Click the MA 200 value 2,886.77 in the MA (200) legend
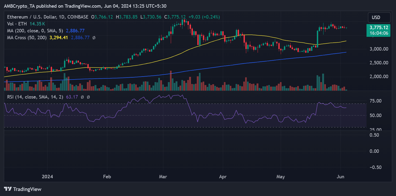The height and width of the screenshot is (196, 396). coord(75,31)
